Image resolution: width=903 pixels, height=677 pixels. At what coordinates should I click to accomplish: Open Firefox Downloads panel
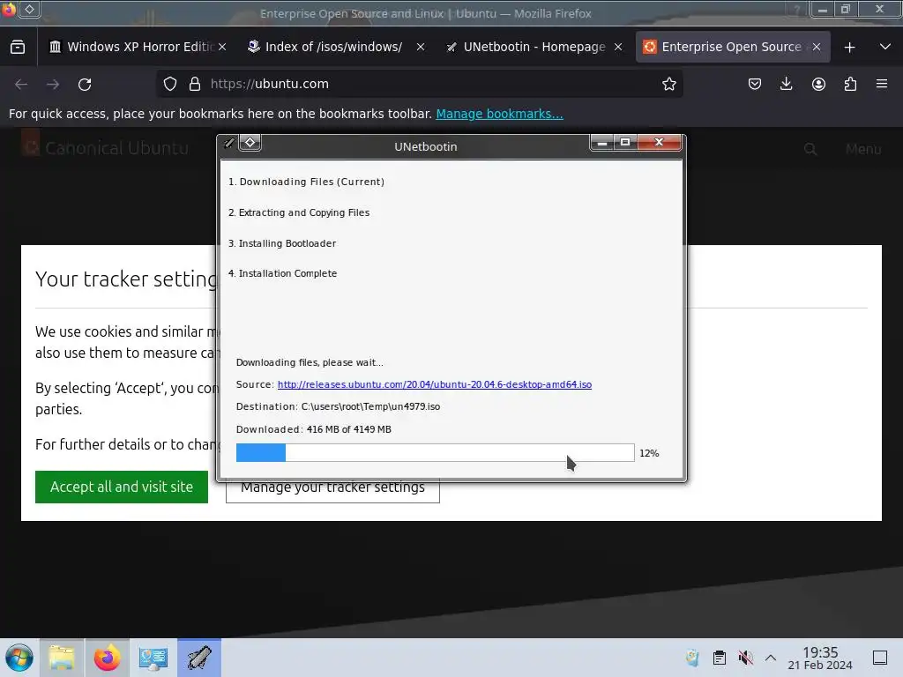(x=786, y=84)
